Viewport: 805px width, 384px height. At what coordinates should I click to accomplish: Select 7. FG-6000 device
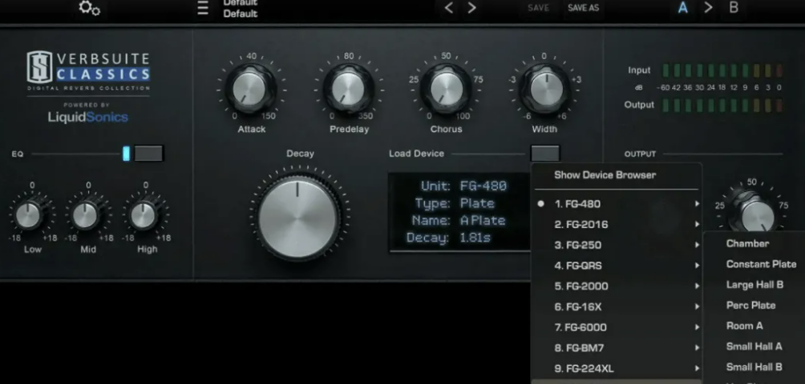(616, 327)
